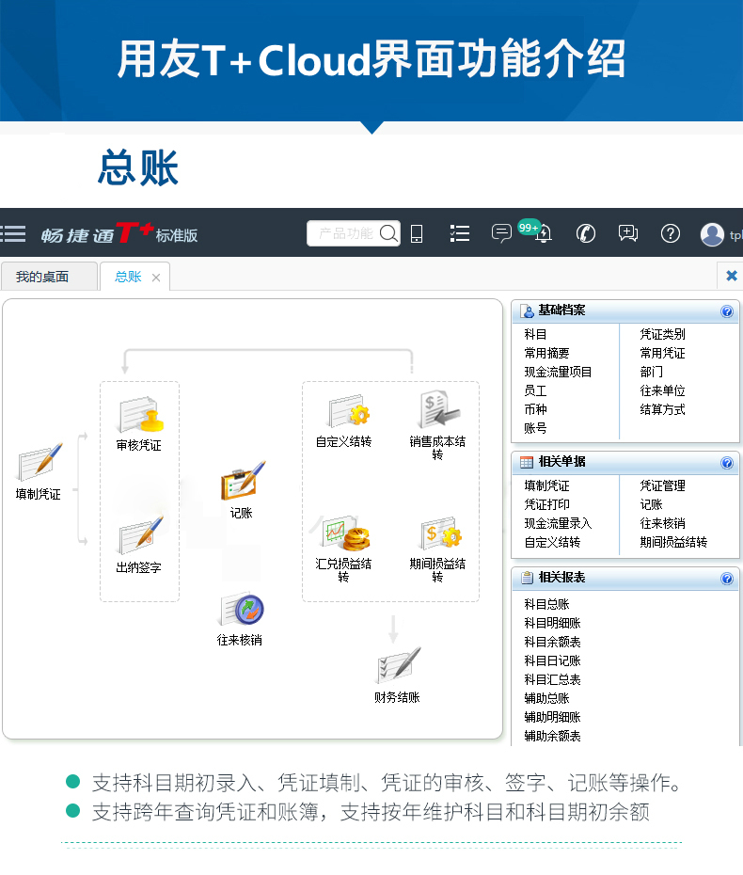Image resolution: width=743 pixels, height=875 pixels.
Task: Open 辅助总账 report
Action: coord(546,698)
